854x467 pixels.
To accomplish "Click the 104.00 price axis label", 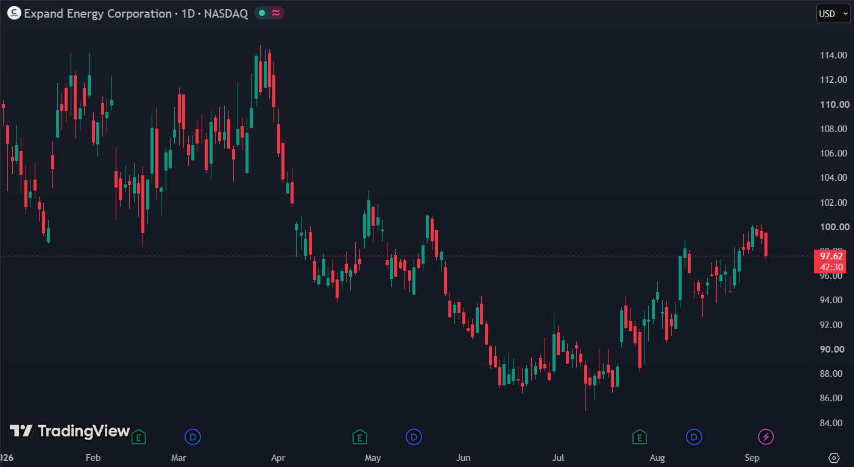I will (x=833, y=178).
